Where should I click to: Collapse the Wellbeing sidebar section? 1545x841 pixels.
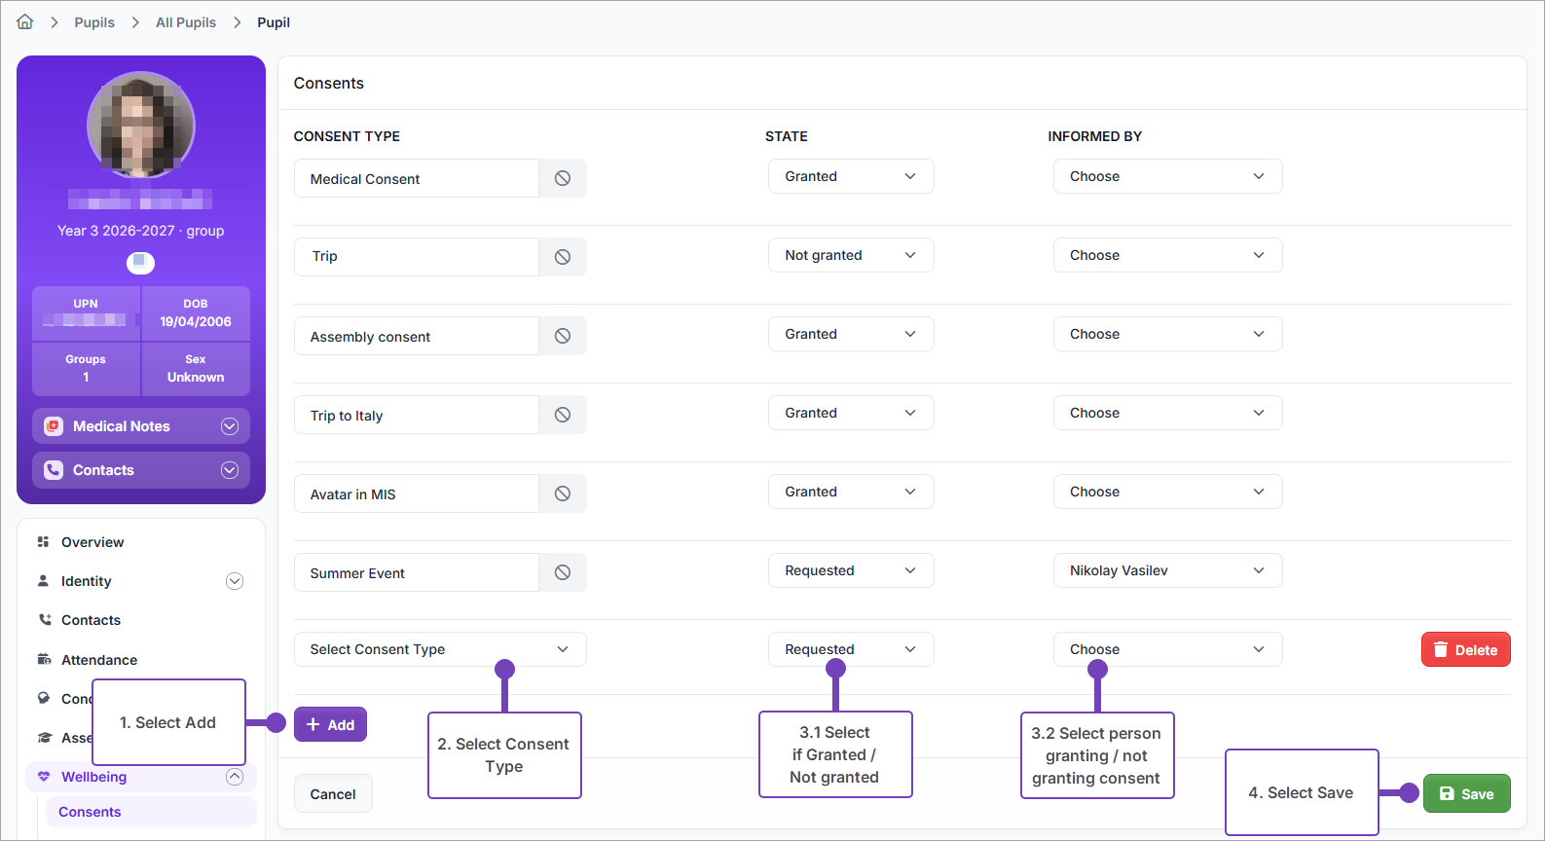point(235,777)
